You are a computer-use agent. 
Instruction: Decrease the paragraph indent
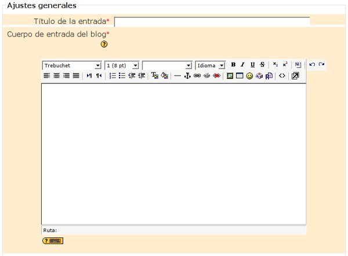pyautogui.click(x=132, y=76)
